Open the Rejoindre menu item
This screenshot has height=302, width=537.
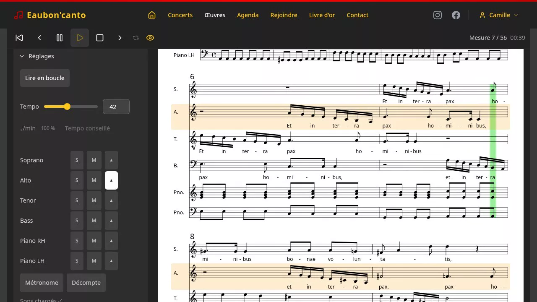point(284,15)
